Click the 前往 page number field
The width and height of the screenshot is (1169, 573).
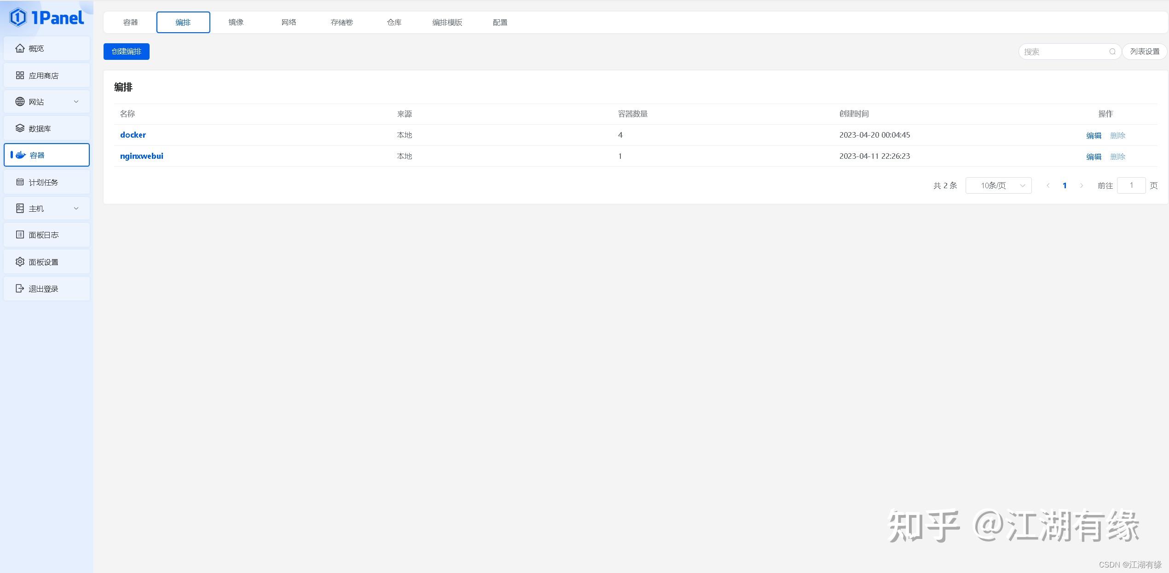coord(1131,185)
